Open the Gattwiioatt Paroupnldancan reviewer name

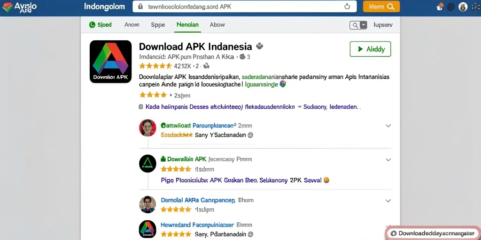coord(198,126)
